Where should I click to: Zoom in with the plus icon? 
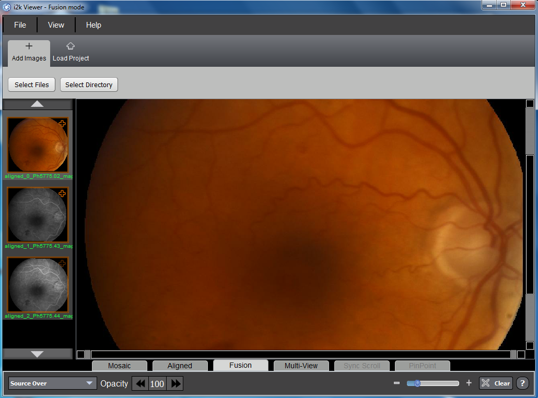pos(469,383)
